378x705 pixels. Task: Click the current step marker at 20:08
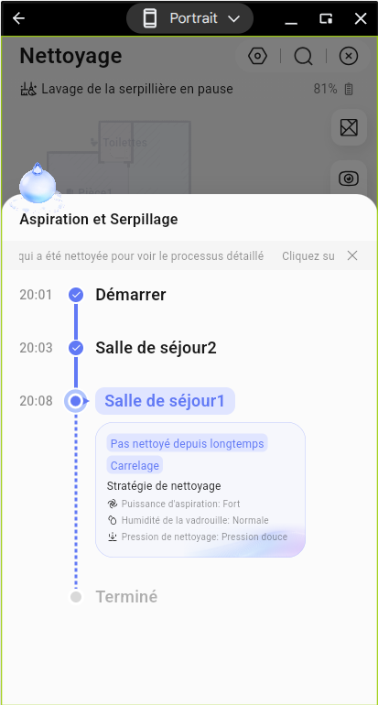[76, 401]
